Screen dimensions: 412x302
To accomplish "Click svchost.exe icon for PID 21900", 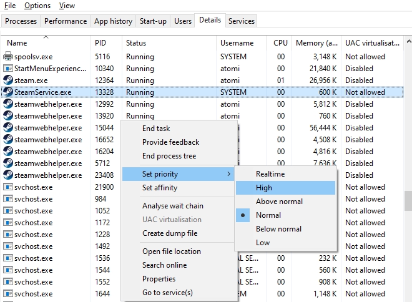I will 8,187.
